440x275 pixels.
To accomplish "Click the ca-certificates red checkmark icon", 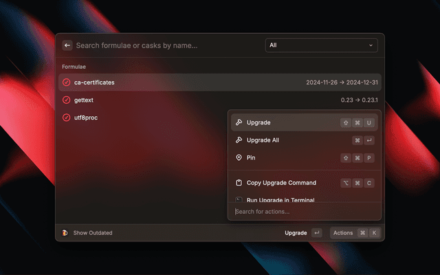I will (67, 82).
